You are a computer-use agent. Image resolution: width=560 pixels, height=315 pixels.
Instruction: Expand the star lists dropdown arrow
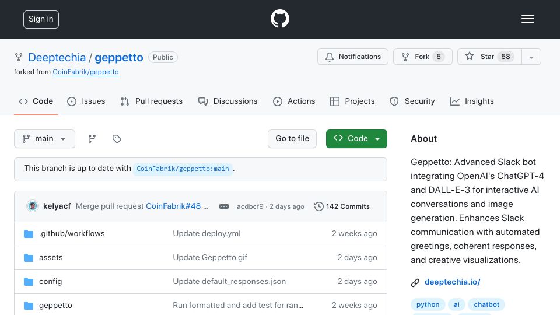pyautogui.click(x=531, y=57)
